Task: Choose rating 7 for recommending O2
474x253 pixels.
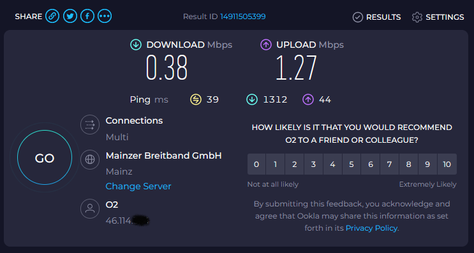Action: [389, 164]
